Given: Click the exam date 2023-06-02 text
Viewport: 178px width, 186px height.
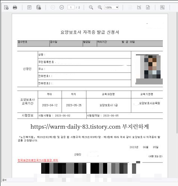Looking at the screenshot, I should pyautogui.click(x=63, y=116).
